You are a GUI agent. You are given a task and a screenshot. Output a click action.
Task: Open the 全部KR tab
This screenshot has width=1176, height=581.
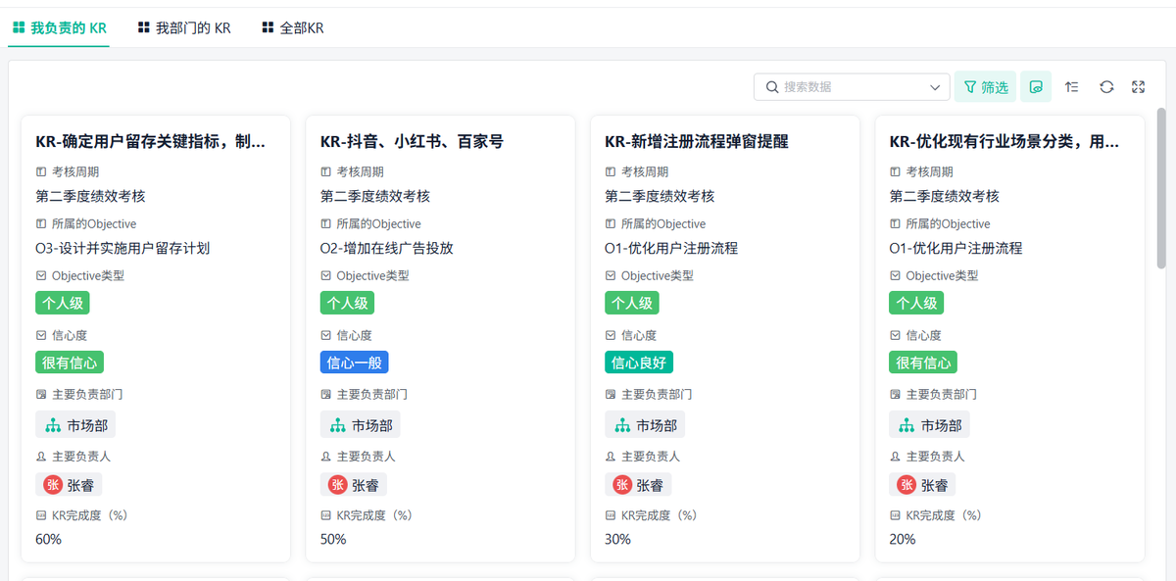tap(293, 28)
